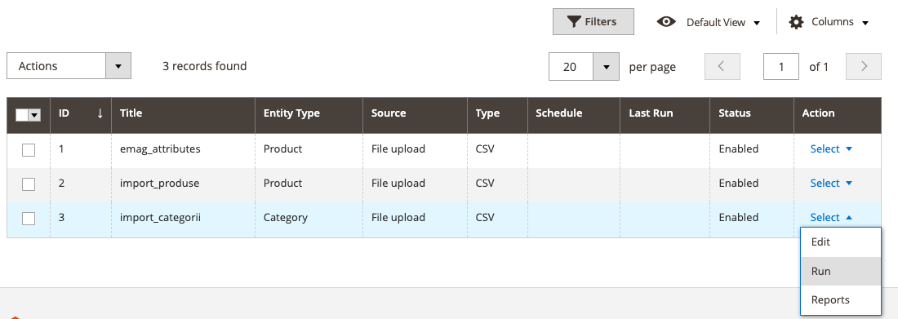The width and height of the screenshot is (898, 319).
Task: Click the per page value field showing 20
Action: pos(571,66)
